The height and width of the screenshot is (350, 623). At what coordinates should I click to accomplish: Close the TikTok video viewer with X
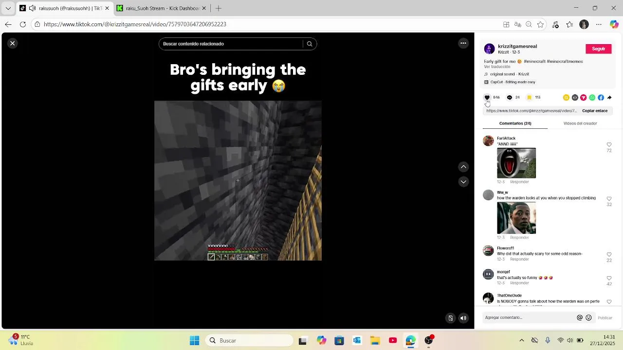coord(13,43)
